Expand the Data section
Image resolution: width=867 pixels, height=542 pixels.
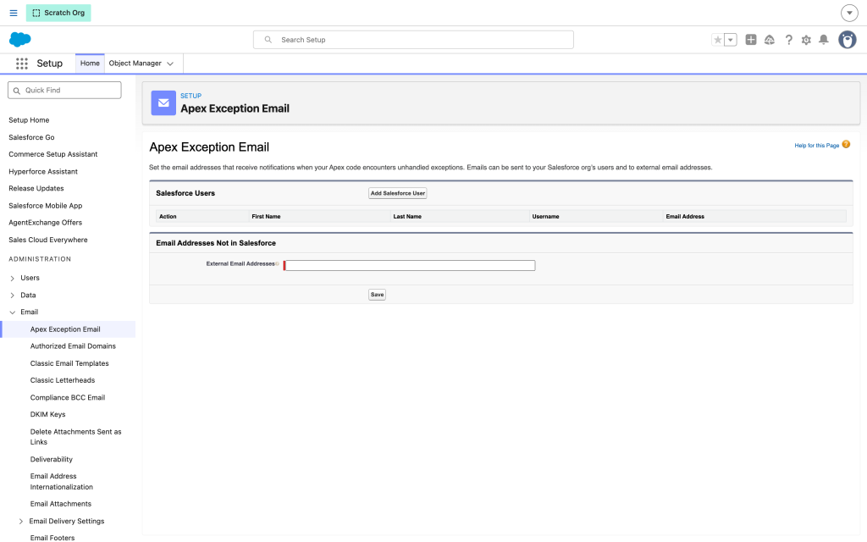[x=12, y=296]
